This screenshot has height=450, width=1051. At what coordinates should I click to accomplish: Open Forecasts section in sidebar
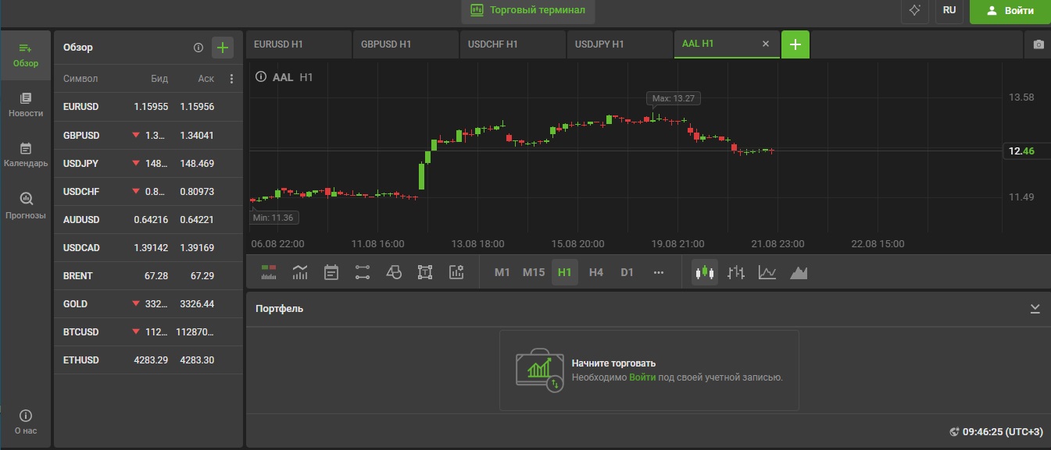tap(26, 206)
